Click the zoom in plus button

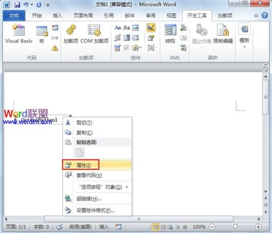tap(258, 227)
